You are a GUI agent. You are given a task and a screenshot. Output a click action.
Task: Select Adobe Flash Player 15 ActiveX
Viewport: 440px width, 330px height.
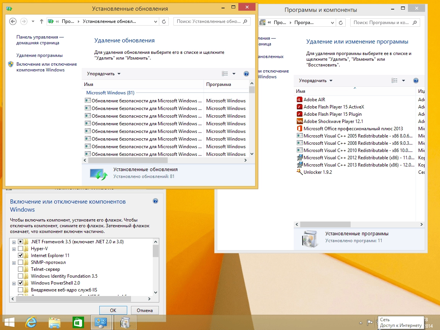point(333,107)
